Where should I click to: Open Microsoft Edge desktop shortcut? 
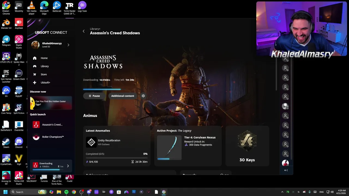(x=44, y=8)
